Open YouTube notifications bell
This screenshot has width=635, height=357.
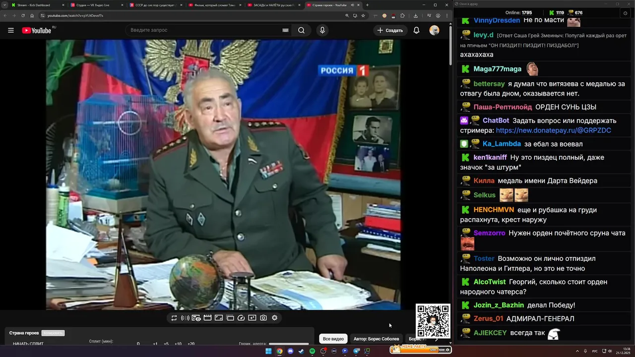(x=417, y=30)
